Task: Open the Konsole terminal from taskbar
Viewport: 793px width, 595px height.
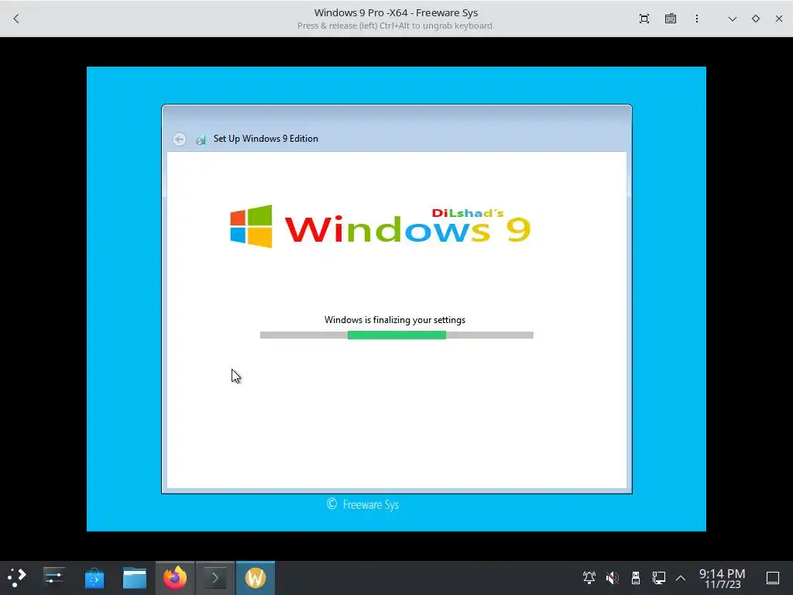Action: click(x=215, y=578)
